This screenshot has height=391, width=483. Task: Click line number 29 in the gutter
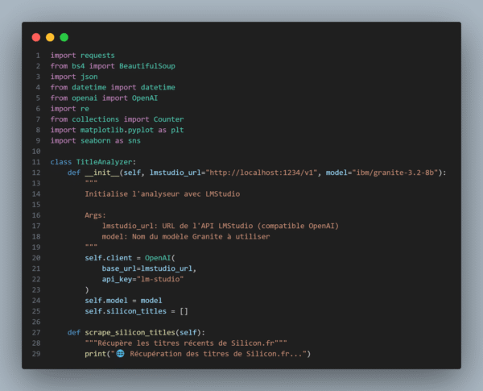point(36,354)
